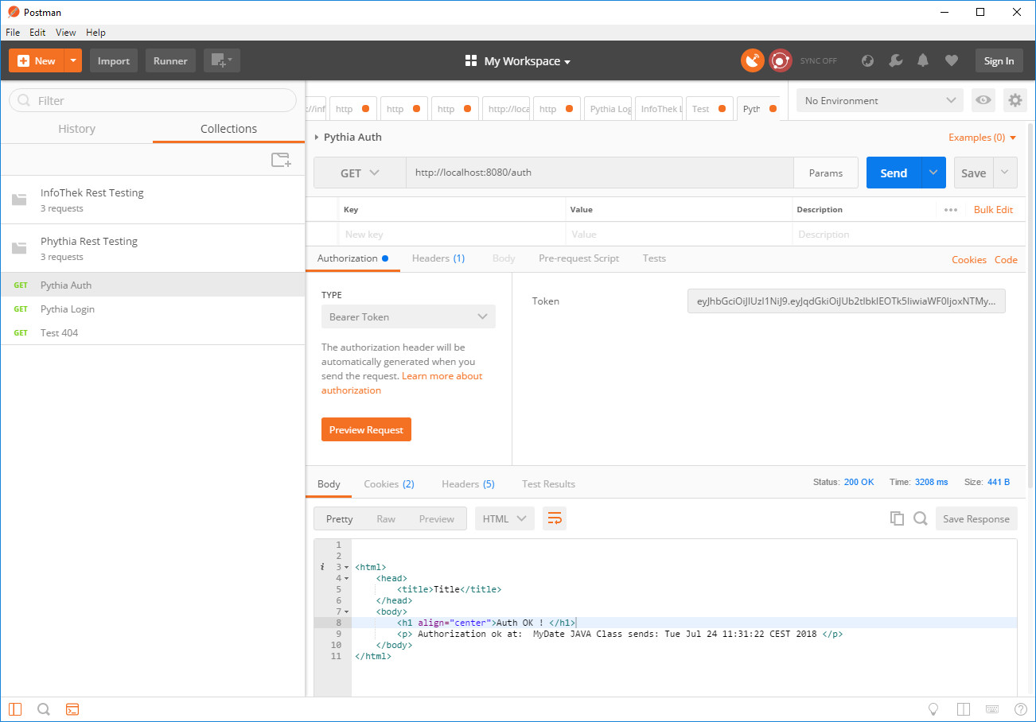This screenshot has height=722, width=1036.
Task: Open the No Environment dropdown
Action: pos(880,100)
